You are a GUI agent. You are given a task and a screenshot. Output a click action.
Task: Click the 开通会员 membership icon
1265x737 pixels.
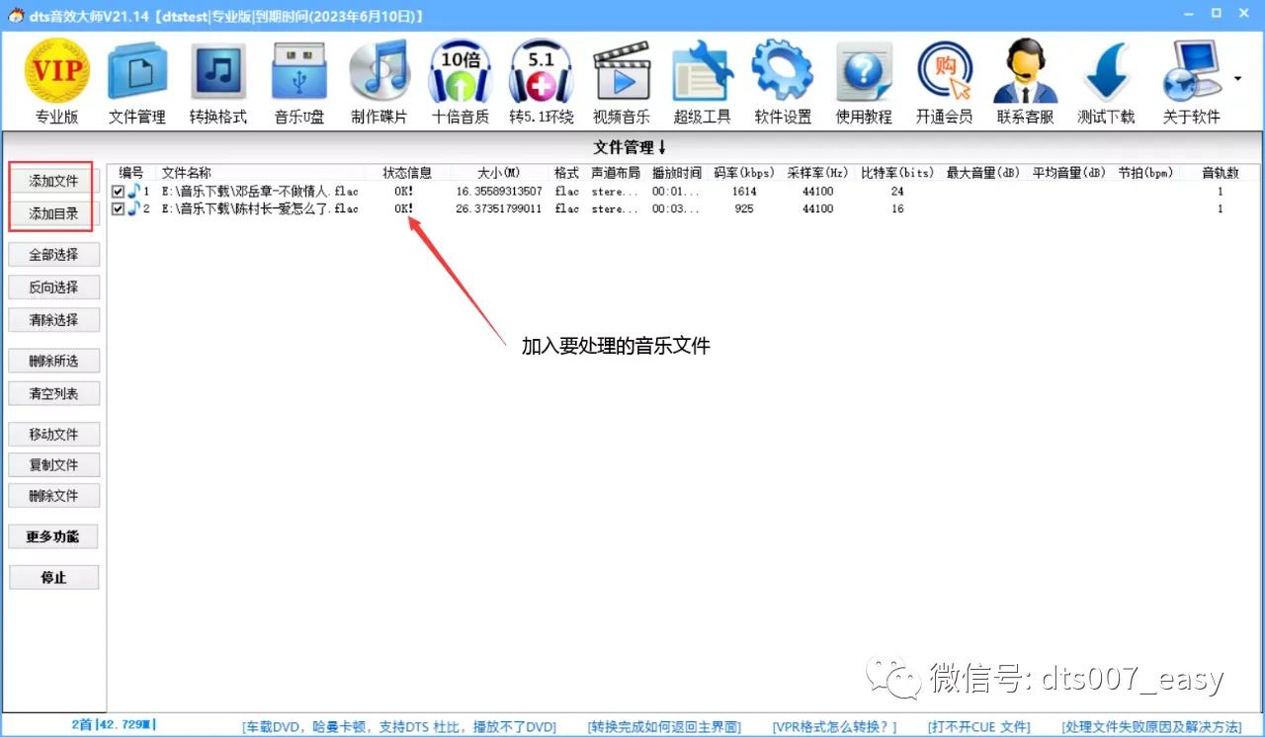coord(944,69)
